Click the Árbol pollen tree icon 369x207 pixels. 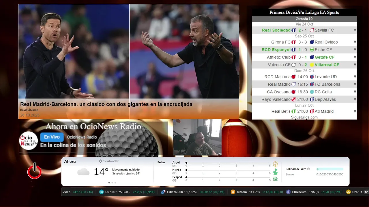pyautogui.click(x=275, y=164)
